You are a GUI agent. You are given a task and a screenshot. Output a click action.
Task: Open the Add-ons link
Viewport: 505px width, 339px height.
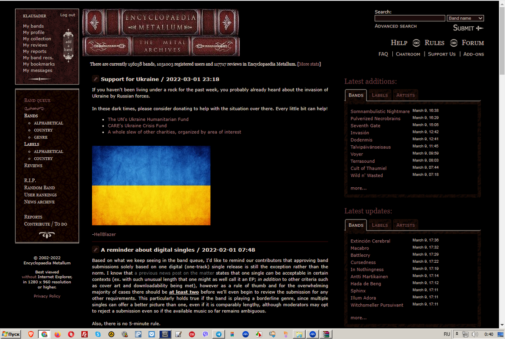pyautogui.click(x=473, y=54)
